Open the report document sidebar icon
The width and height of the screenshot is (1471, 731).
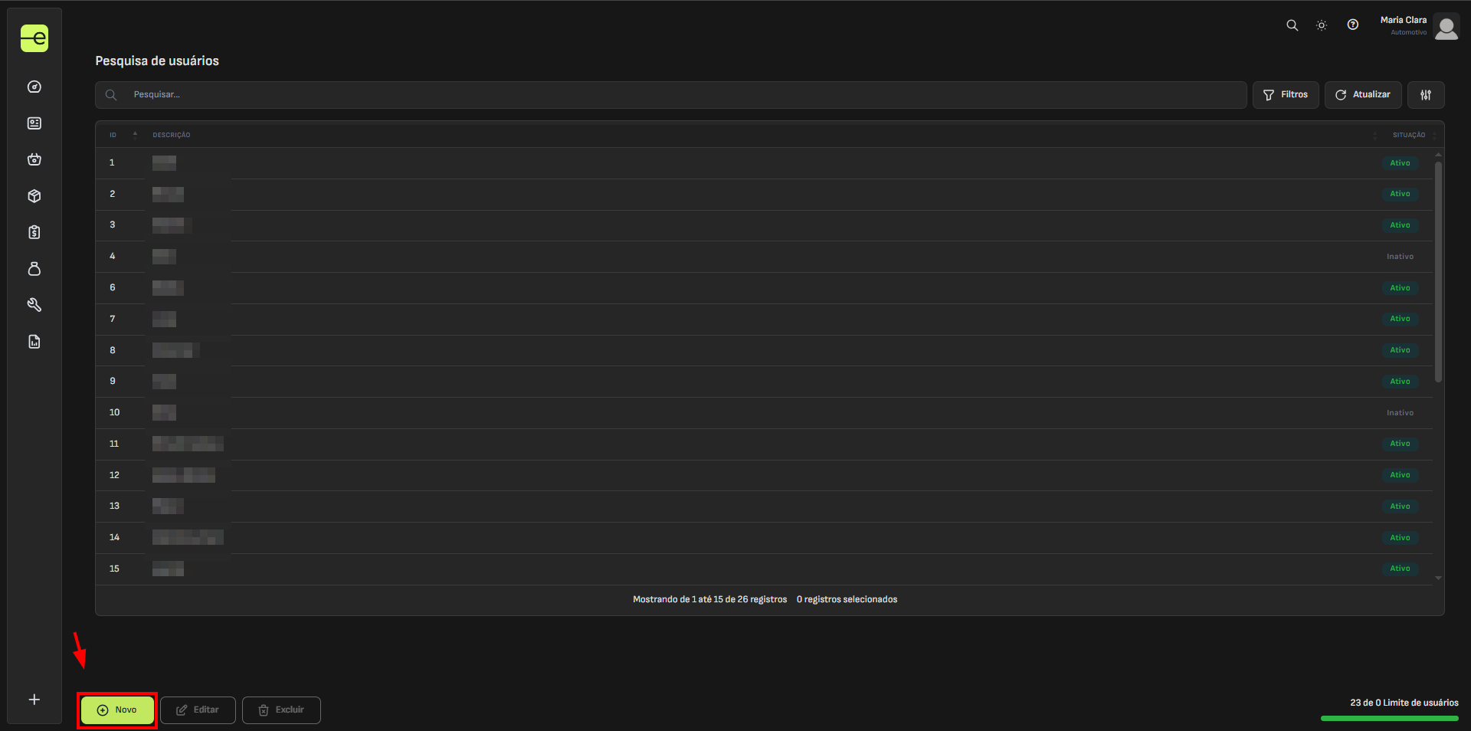point(34,342)
